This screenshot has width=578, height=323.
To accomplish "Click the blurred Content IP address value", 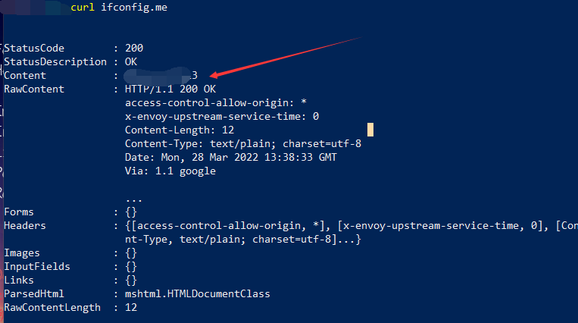I will [161, 76].
